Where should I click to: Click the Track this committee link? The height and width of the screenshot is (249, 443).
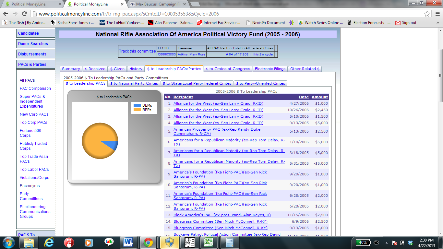(x=138, y=51)
